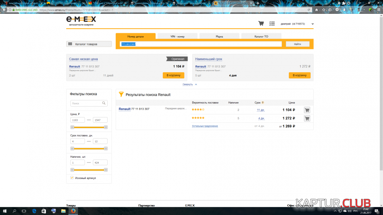Screen dimensions: 383x215
Task: Open the Firefox hamburger menu
Action: tap(379, 10)
